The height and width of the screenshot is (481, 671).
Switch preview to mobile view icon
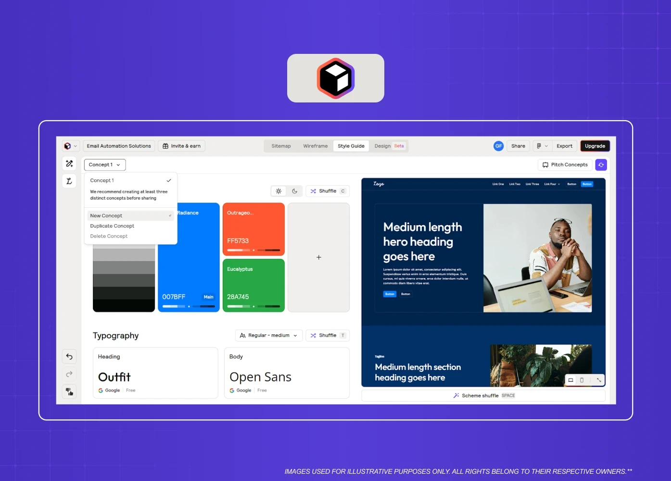[582, 380]
